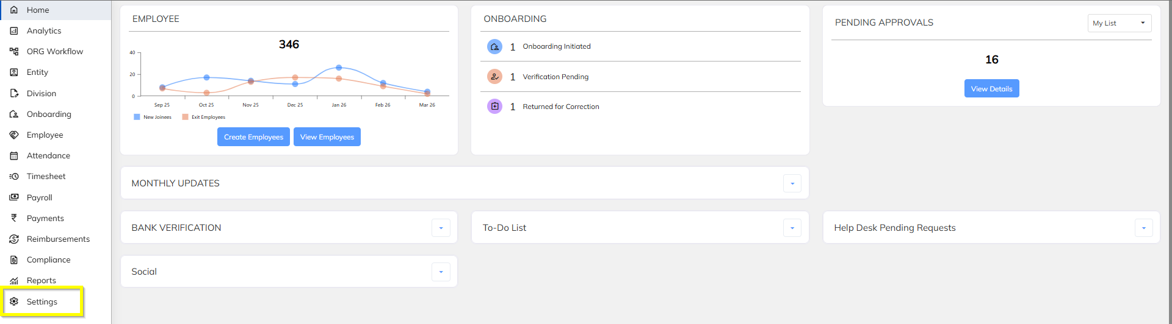Open Attendance in the sidebar
Screen dimensions: 1172x324
[x=48, y=156]
